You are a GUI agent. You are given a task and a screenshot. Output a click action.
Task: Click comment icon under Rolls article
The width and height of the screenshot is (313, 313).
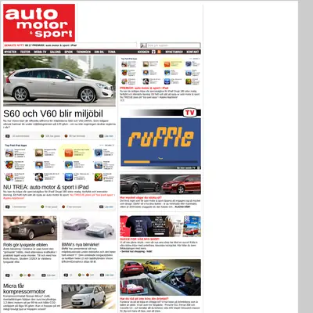click(7, 275)
